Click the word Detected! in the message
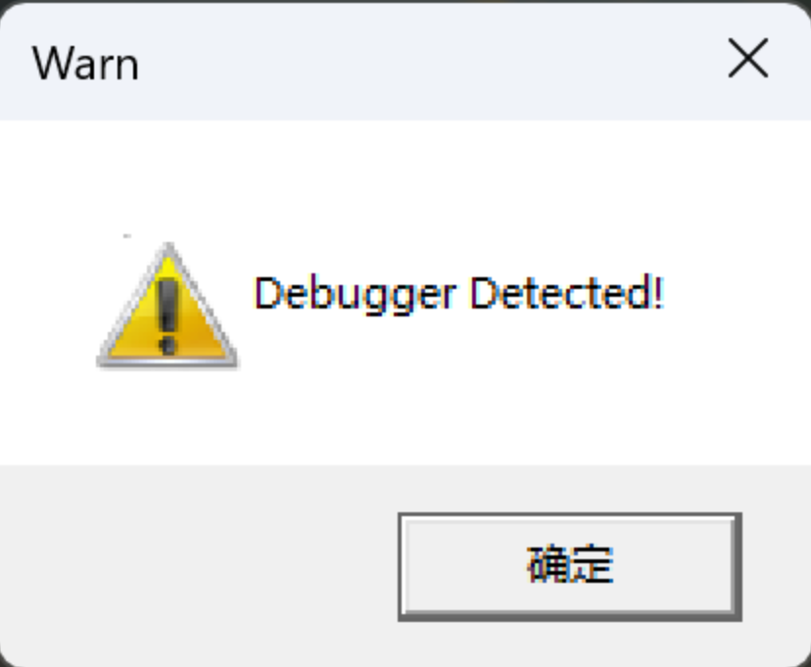 (x=567, y=293)
